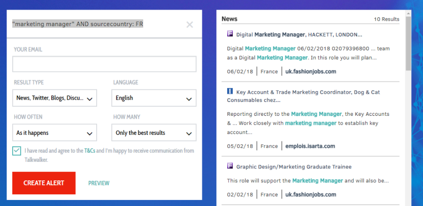Viewport: 423px width, 206px height.
Task: Click the Key Account Coordinator result source icon
Action: (x=230, y=92)
